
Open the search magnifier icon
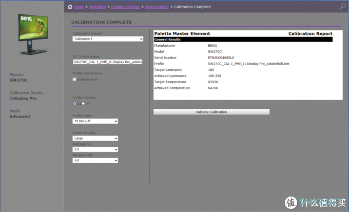(x=342, y=6)
